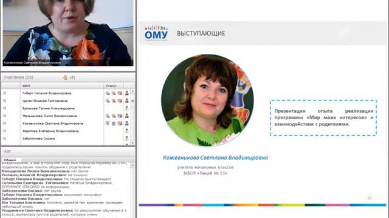Tick the checkbox beside Федотова Екатерина Владимировна
This screenshot has height=218, width=389.
(4, 131)
